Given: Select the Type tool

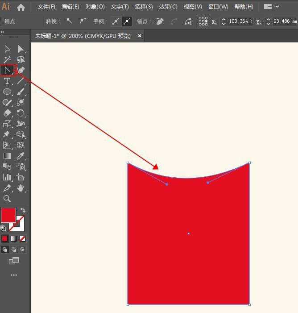Looking at the screenshot, I should (x=7, y=81).
